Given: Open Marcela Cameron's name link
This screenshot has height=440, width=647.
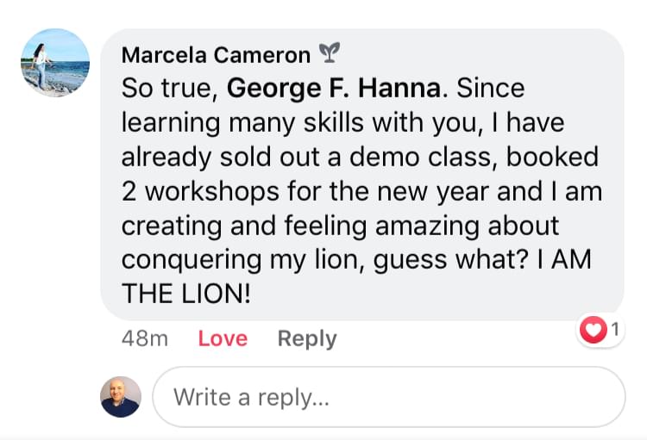Looking at the screenshot, I should click(216, 55).
